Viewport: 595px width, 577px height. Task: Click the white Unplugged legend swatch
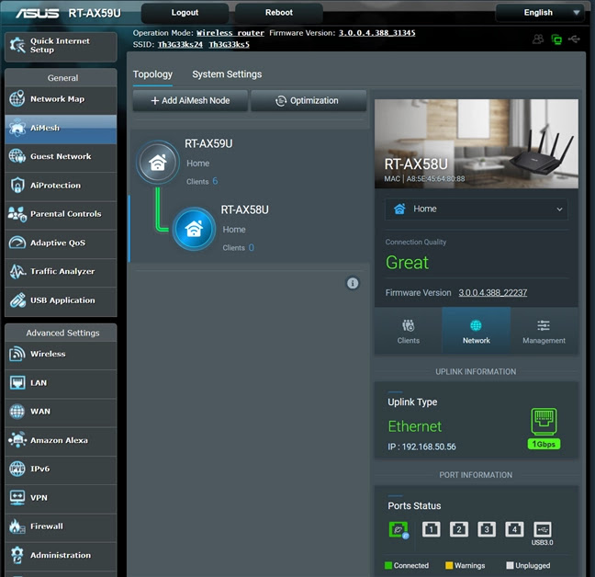point(510,566)
